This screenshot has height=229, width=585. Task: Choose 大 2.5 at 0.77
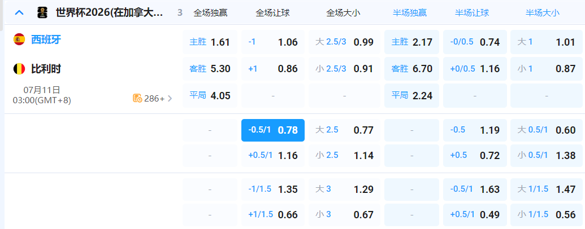coord(344,130)
